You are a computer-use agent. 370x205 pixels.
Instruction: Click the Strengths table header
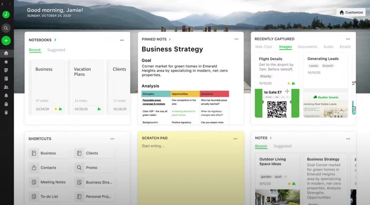tap(156, 94)
